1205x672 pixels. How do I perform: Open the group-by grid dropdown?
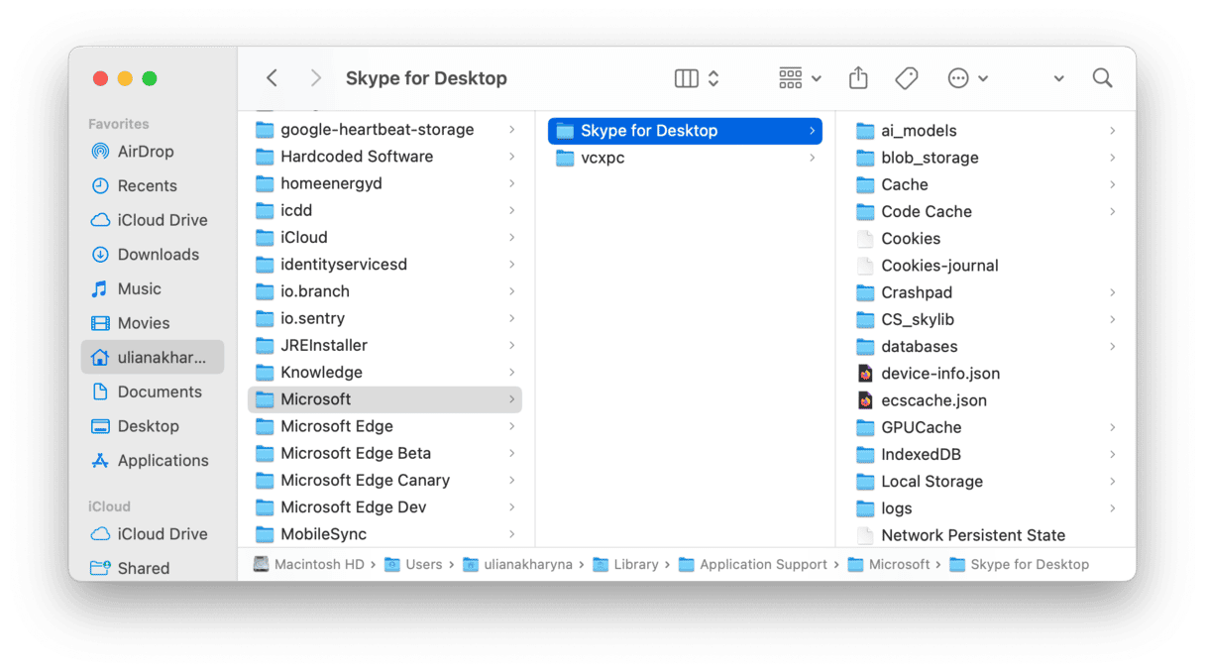pyautogui.click(x=800, y=78)
